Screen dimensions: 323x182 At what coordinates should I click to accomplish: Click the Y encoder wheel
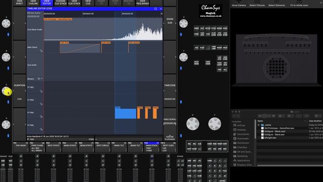[214, 124]
